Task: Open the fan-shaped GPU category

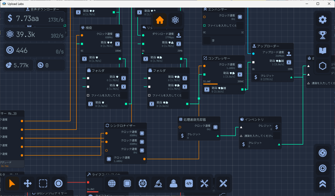Action: [143, 183]
